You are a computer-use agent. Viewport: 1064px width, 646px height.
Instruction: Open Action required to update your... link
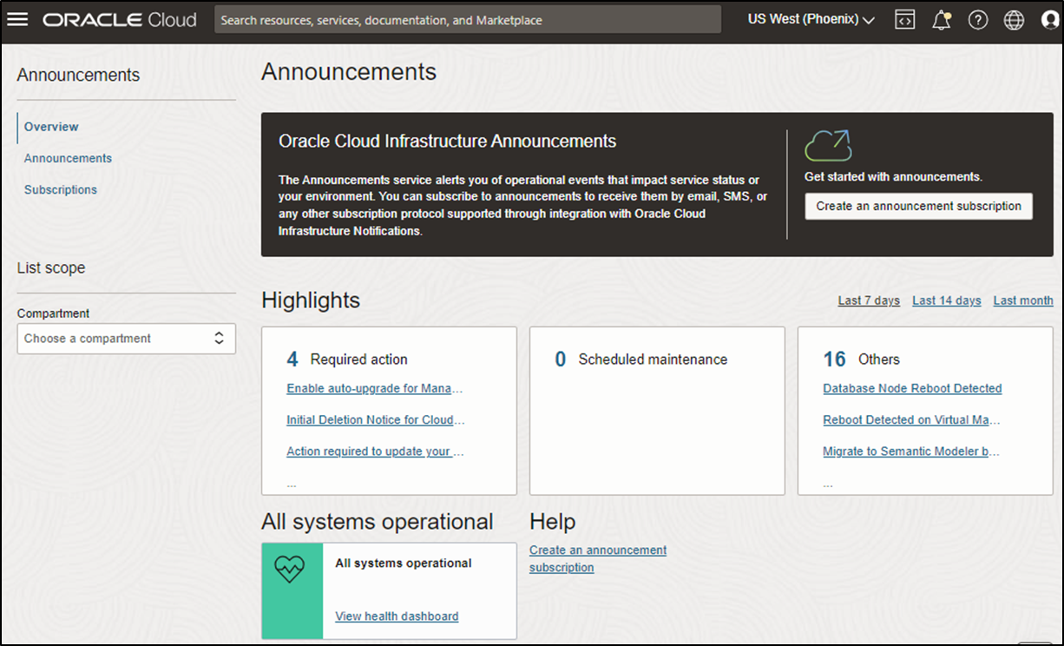pos(375,451)
